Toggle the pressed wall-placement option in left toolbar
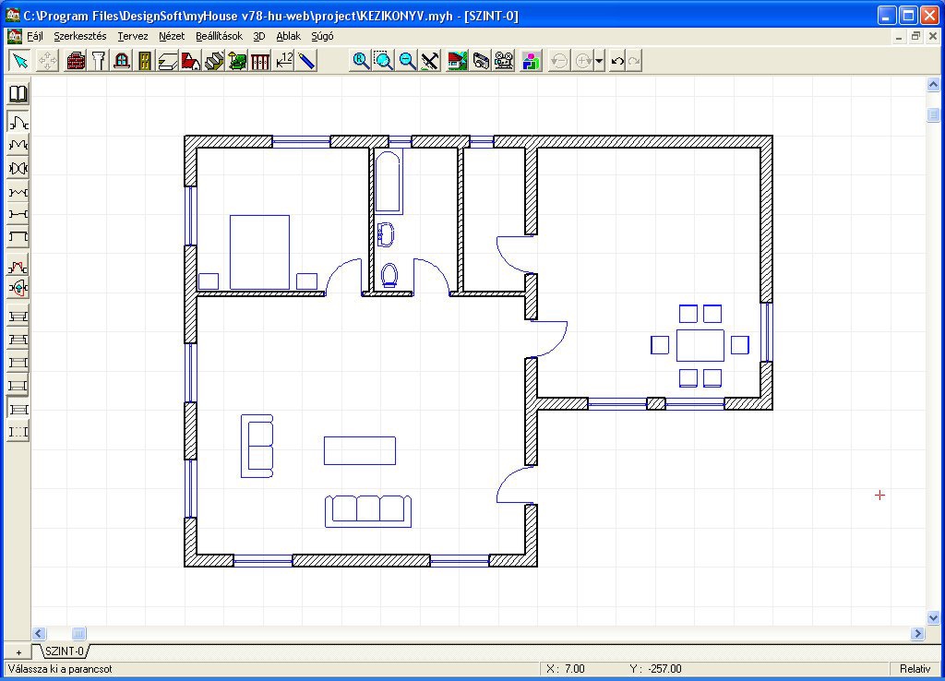945x681 pixels. (18, 409)
